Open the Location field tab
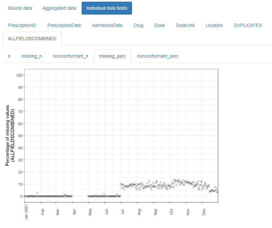 tap(214, 25)
